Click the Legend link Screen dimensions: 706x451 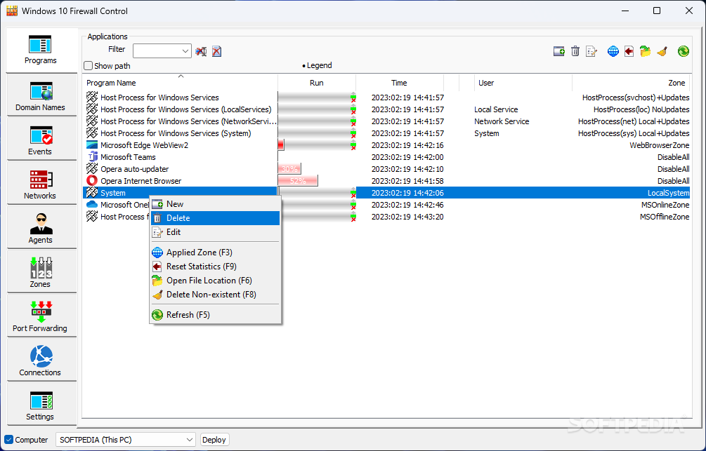(x=319, y=65)
